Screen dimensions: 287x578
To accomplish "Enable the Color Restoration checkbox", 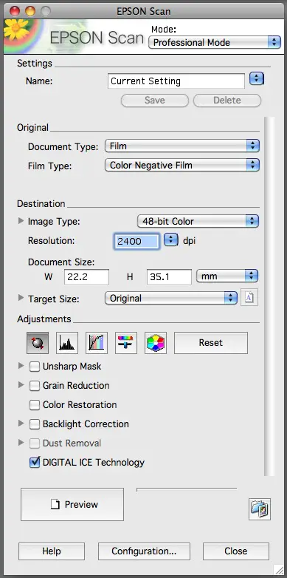I will coord(35,405).
